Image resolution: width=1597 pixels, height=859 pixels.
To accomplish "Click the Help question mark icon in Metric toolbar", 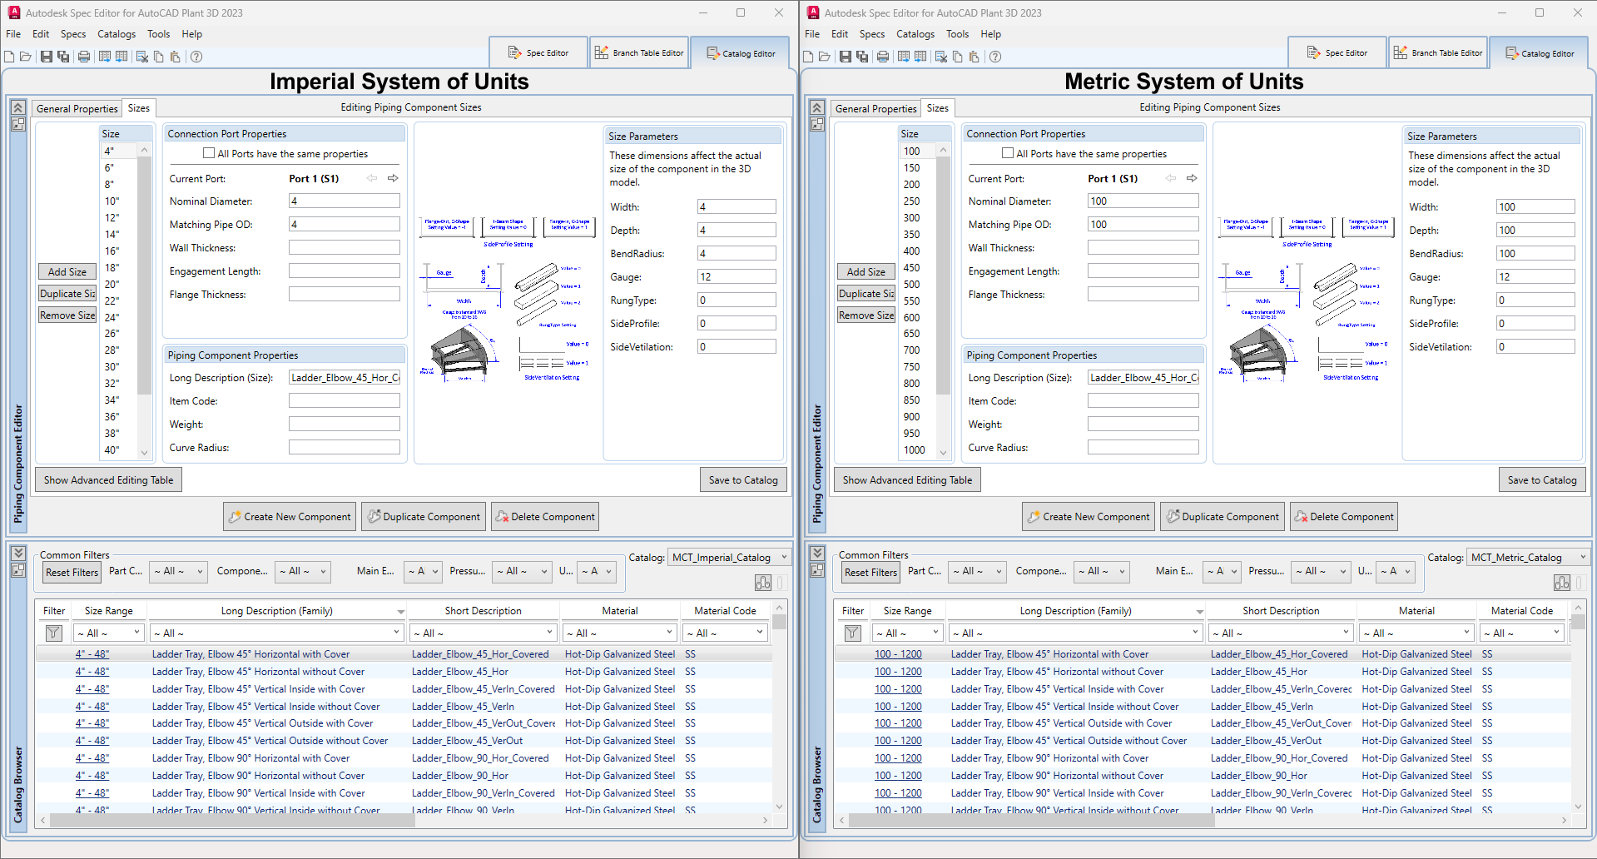I will pos(995,57).
